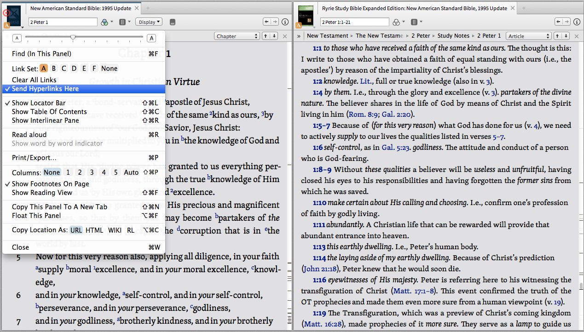This screenshot has height=332, width=584.
Task: Select Show Interlinear Pane
Action: pyautogui.click(x=83, y=120)
